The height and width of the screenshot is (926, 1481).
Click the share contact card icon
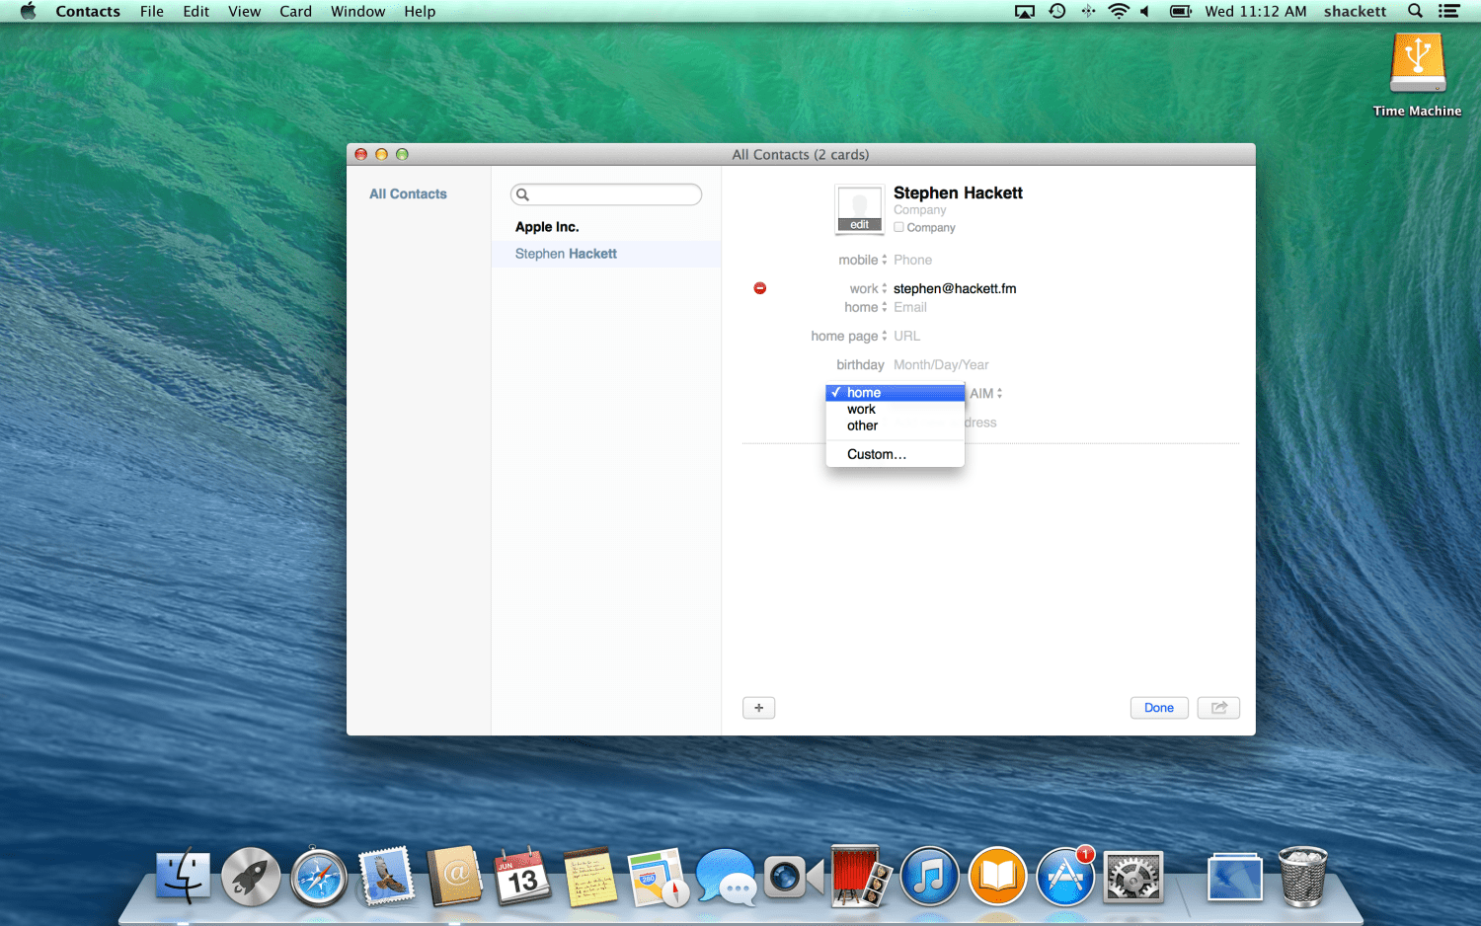(x=1218, y=708)
